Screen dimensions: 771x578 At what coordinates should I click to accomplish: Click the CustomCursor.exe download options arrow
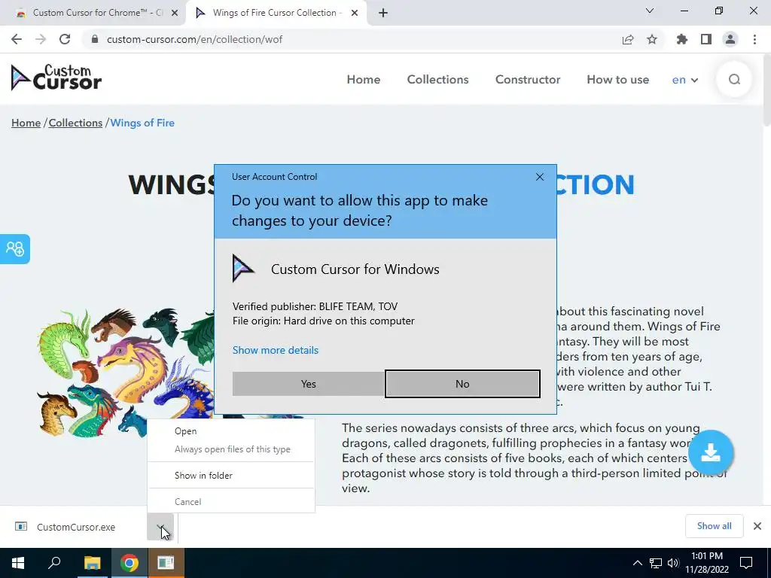coord(160,527)
